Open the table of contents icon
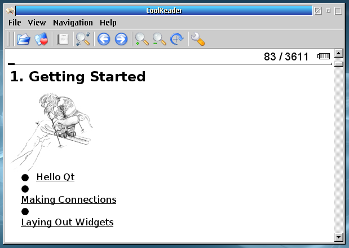Screen dimensions: 349x248 coord(63,39)
